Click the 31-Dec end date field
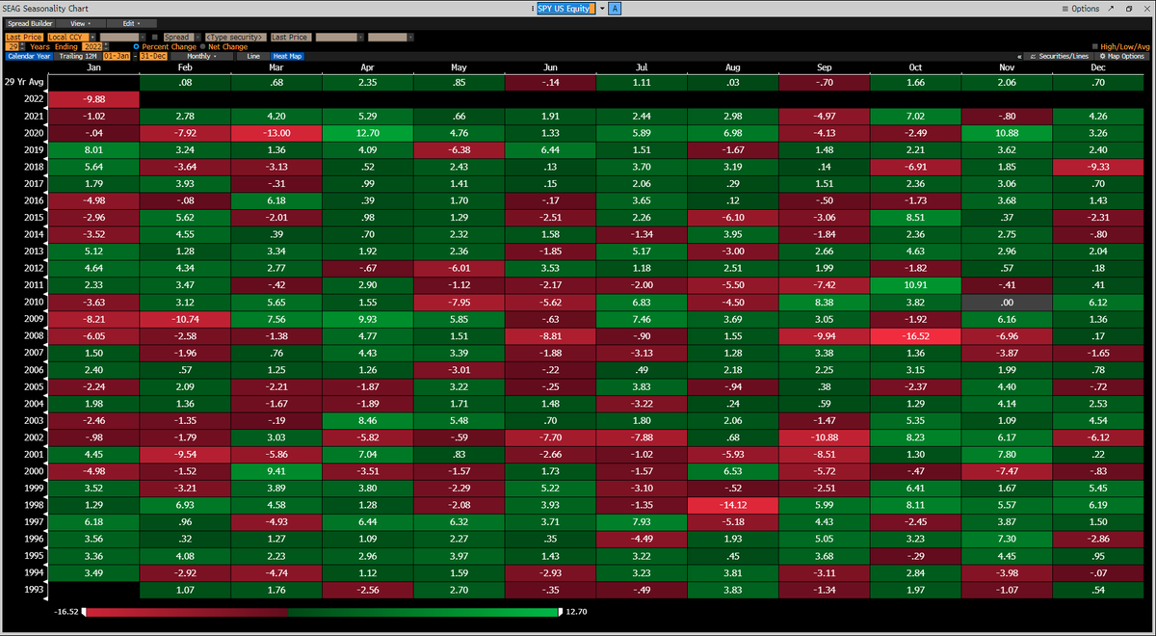Viewport: 1156px width, 636px height. point(153,56)
